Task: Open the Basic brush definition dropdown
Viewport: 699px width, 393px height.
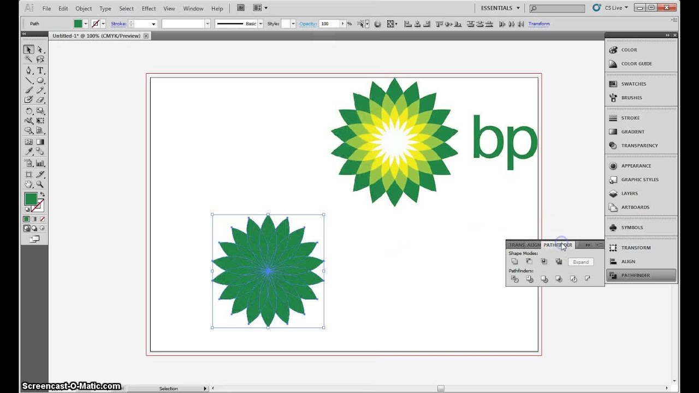Action: click(x=260, y=24)
